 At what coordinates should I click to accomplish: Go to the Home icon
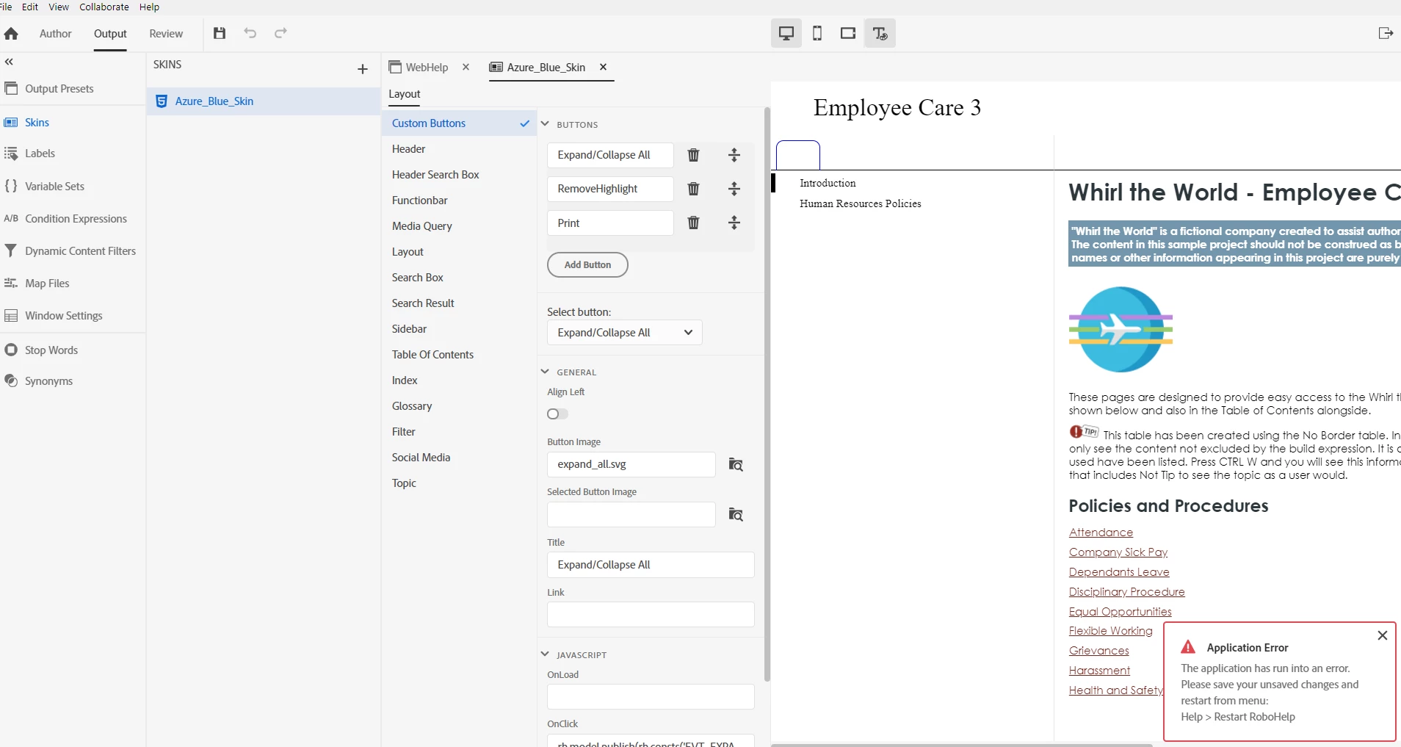click(x=11, y=34)
